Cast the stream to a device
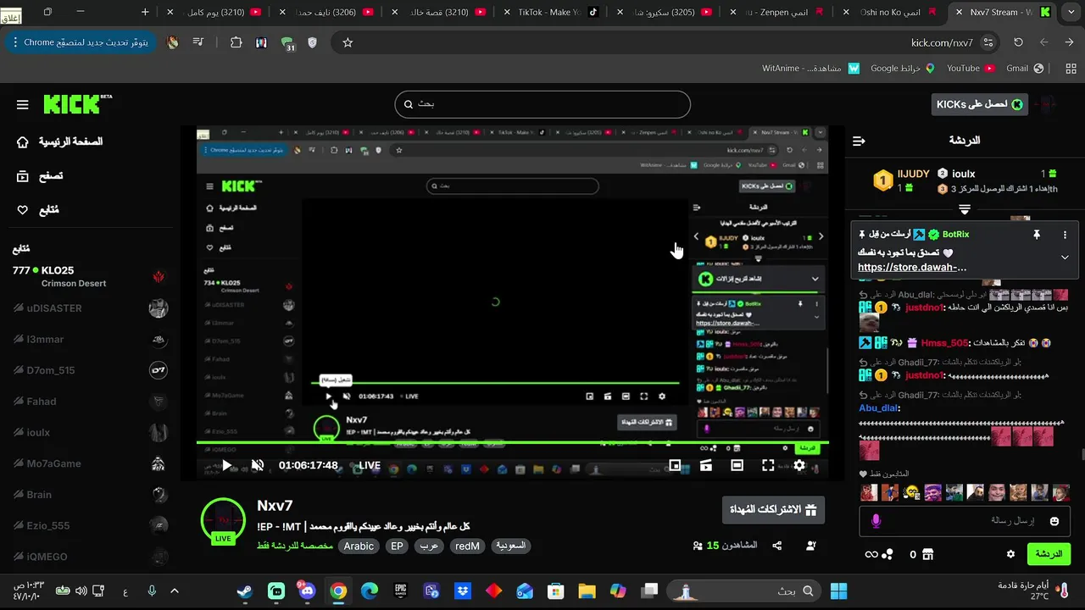Image resolution: width=1085 pixels, height=610 pixels. coord(706,465)
